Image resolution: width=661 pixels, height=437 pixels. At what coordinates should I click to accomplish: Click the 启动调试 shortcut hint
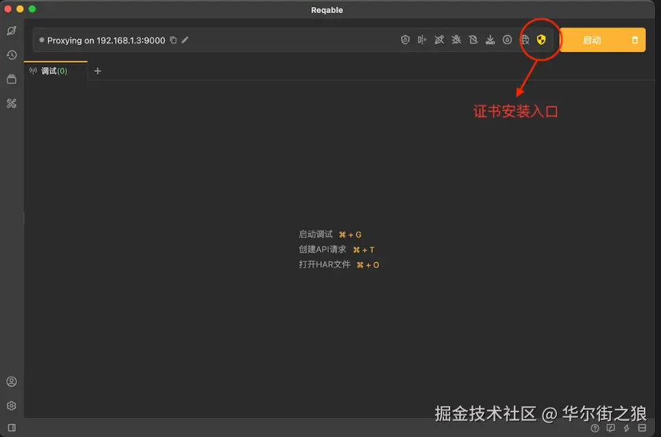[x=330, y=235]
